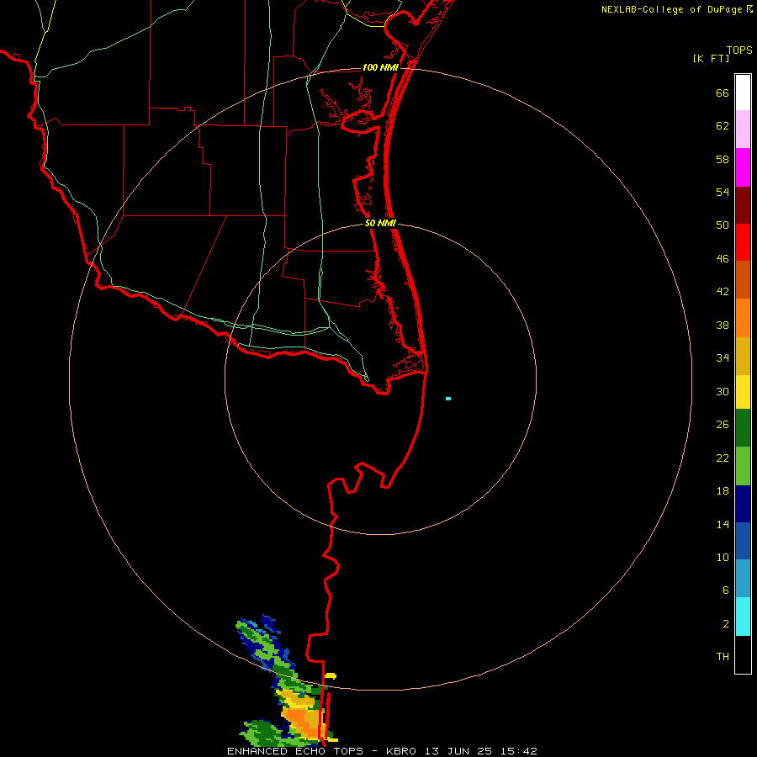
Task: Click the "26" legend value
Action: [723, 425]
